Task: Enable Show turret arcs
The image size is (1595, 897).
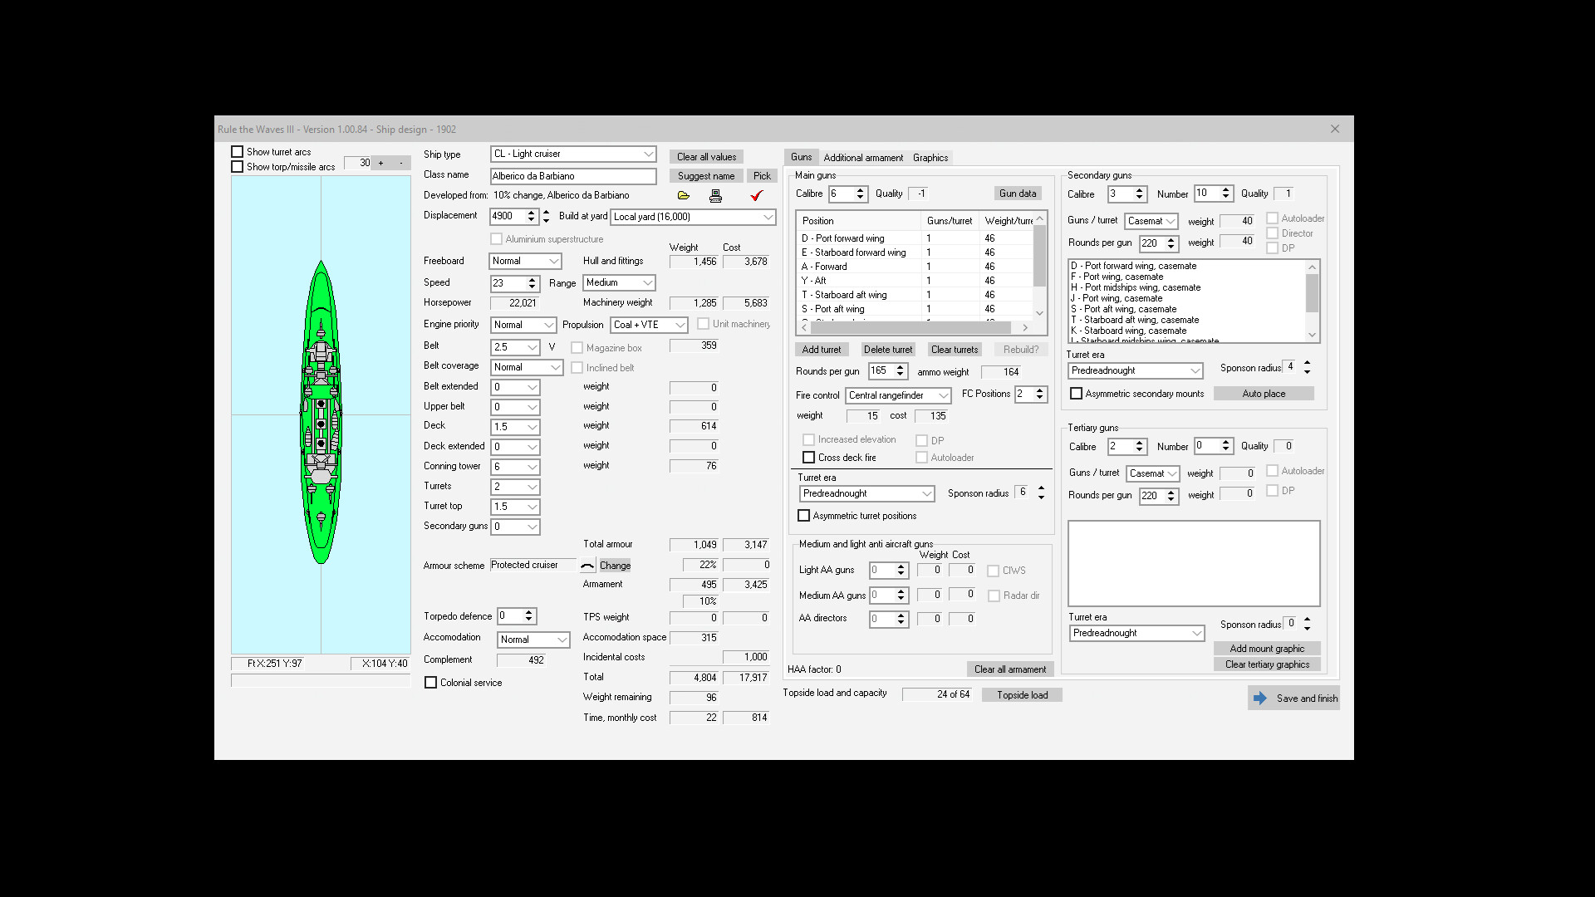Action: click(237, 151)
